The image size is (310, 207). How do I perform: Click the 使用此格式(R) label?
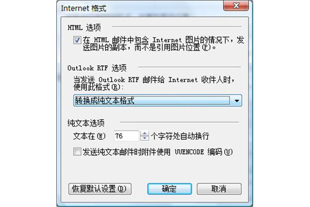(x=98, y=87)
